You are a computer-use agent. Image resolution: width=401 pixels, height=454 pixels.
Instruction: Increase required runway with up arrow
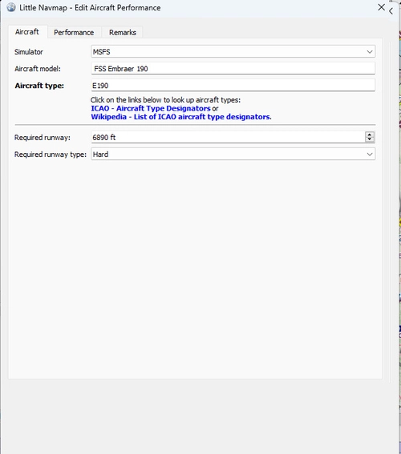click(x=370, y=135)
